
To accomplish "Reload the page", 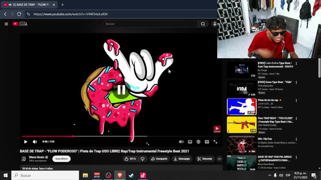I will click(19, 14).
